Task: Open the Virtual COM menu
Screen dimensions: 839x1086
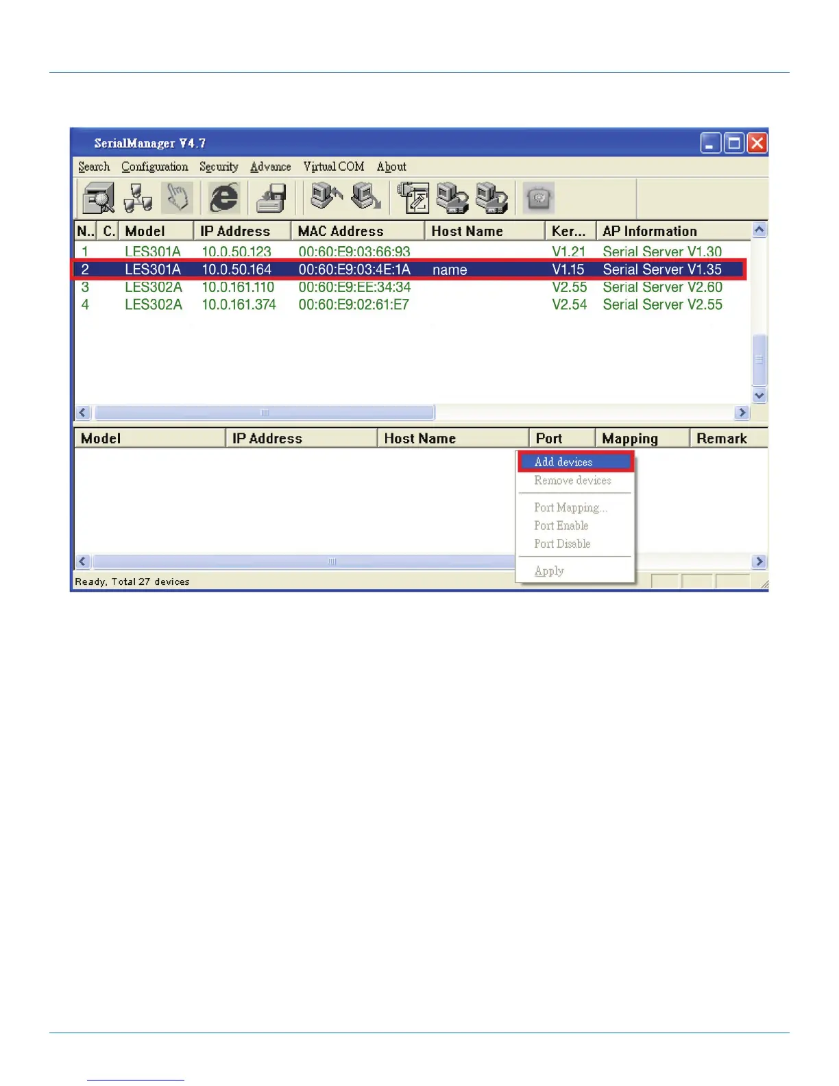Action: [x=334, y=167]
